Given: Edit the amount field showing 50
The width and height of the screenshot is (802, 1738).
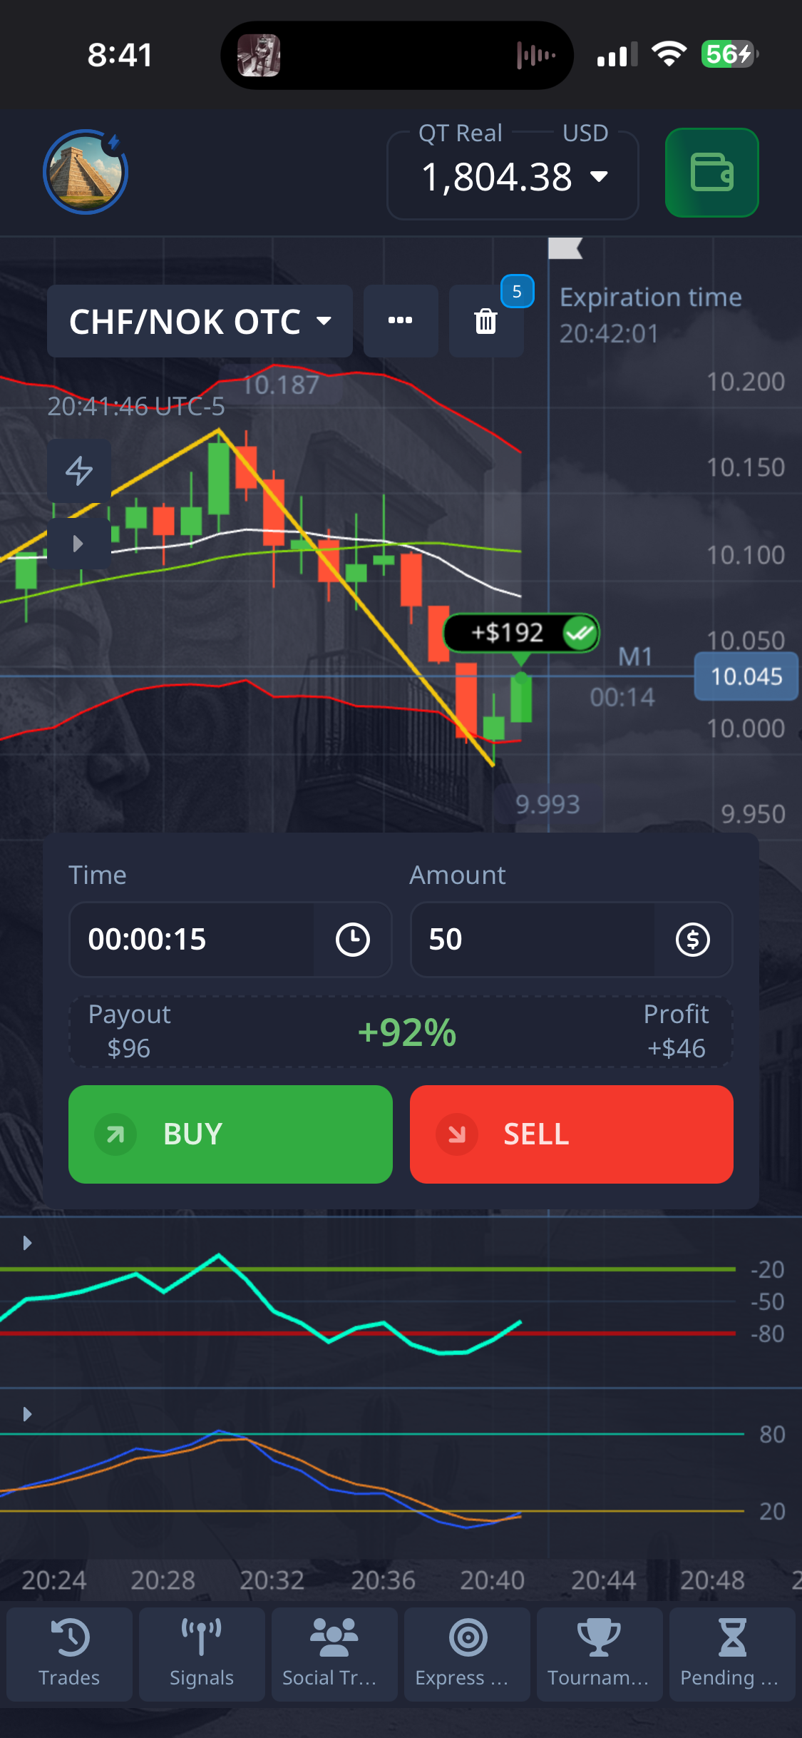Looking at the screenshot, I should [x=532, y=939].
